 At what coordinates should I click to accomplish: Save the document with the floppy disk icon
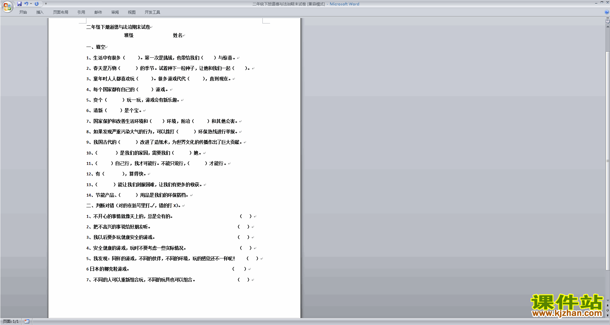point(19,4)
